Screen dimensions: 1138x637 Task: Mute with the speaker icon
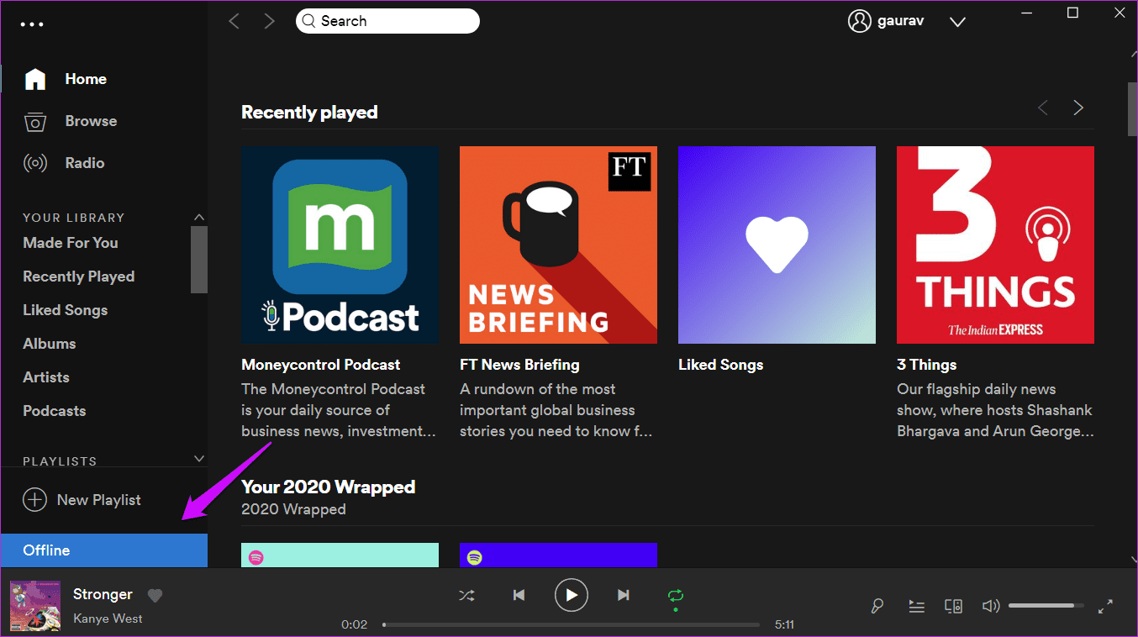[990, 606]
